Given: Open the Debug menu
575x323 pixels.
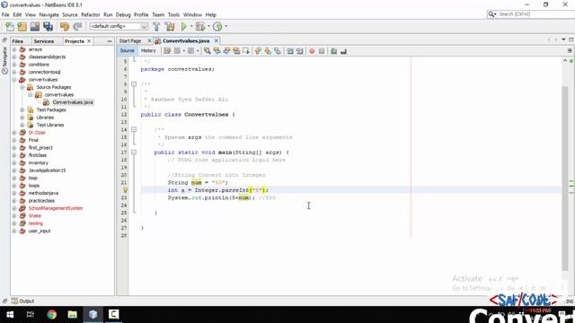Looking at the screenshot, I should click(x=123, y=14).
